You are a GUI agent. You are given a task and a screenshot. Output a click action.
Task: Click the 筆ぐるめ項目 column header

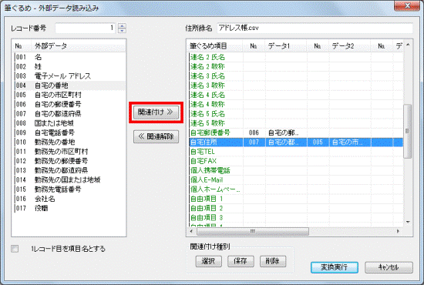coord(215,46)
